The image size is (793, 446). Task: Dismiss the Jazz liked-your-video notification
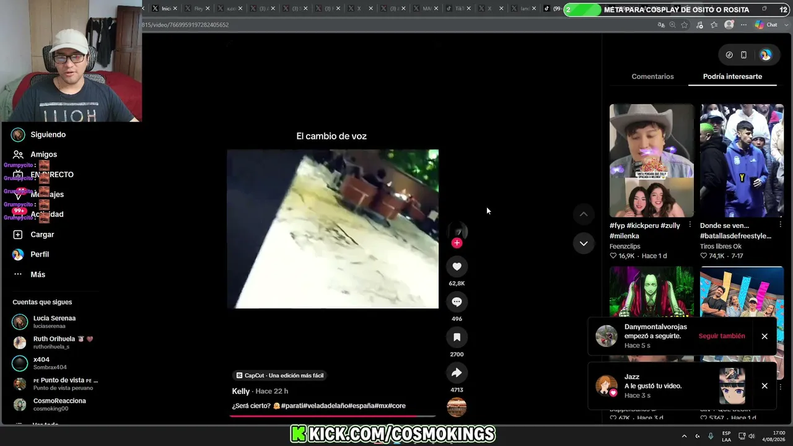click(765, 386)
